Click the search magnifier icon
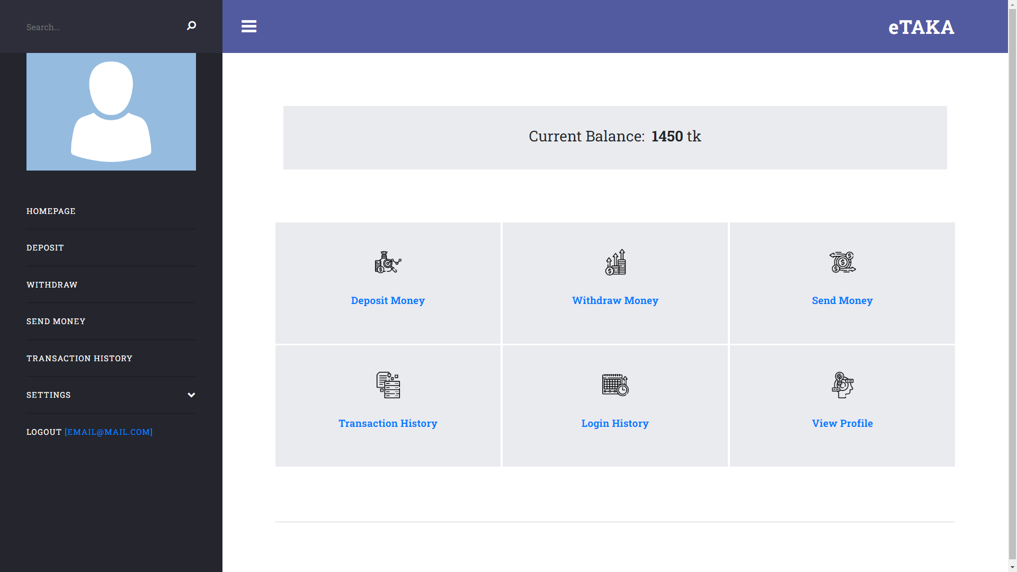The width and height of the screenshot is (1017, 572). [x=191, y=26]
